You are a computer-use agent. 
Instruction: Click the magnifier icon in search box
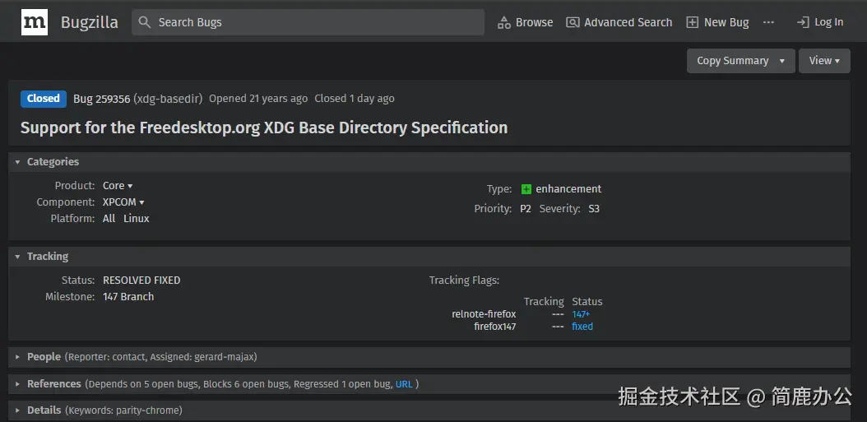tap(144, 22)
